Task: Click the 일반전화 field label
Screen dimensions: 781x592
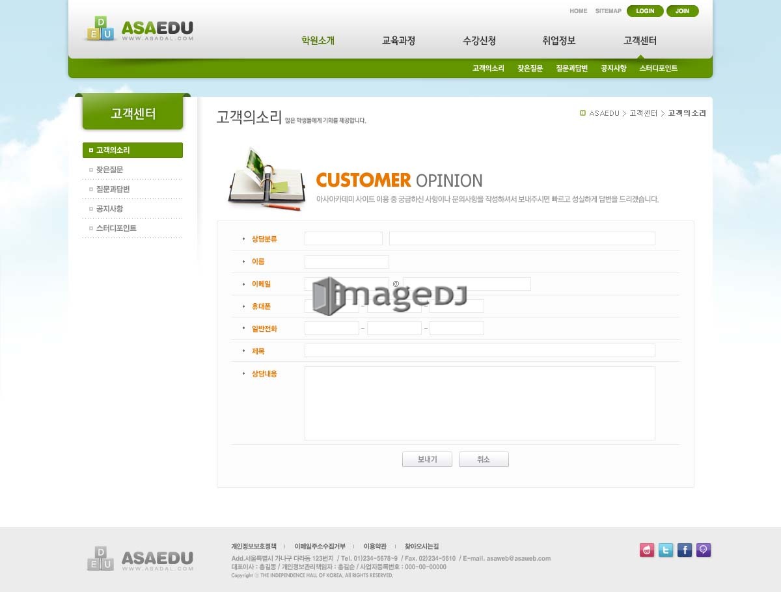Action: tap(264, 329)
